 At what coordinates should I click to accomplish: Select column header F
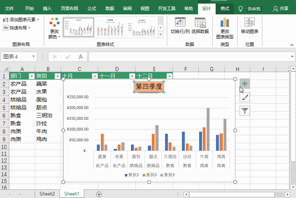(186, 69)
